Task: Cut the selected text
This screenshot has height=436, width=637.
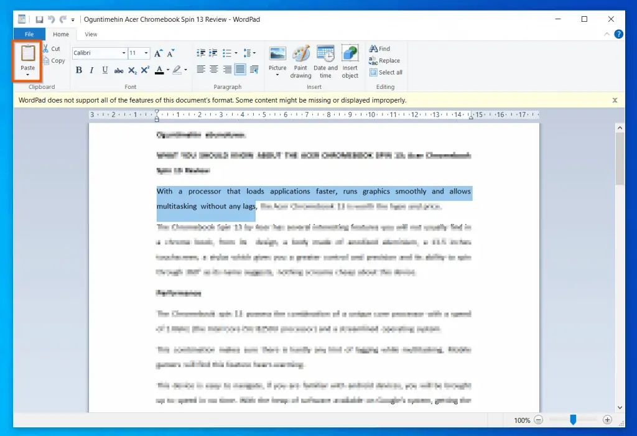Action: pos(52,49)
